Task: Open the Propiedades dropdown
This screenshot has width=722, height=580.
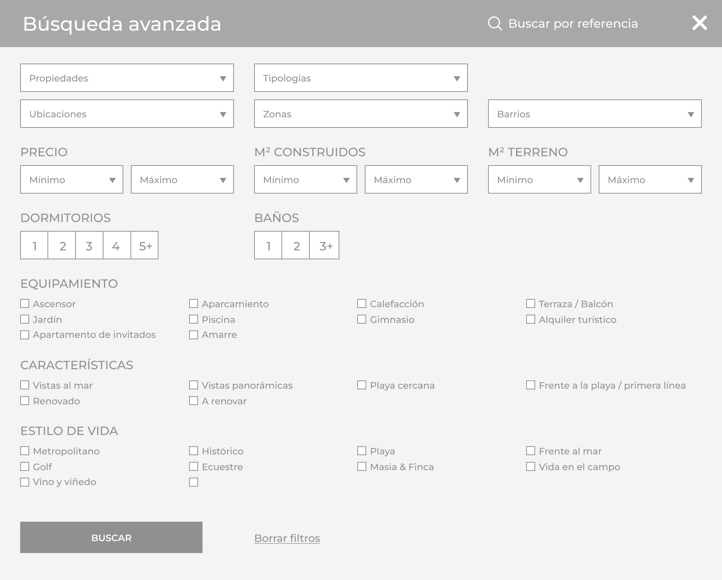Action: (127, 78)
